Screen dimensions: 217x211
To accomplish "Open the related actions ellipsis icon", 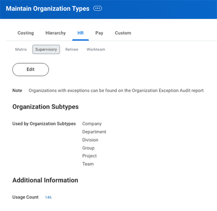I will [98, 8].
